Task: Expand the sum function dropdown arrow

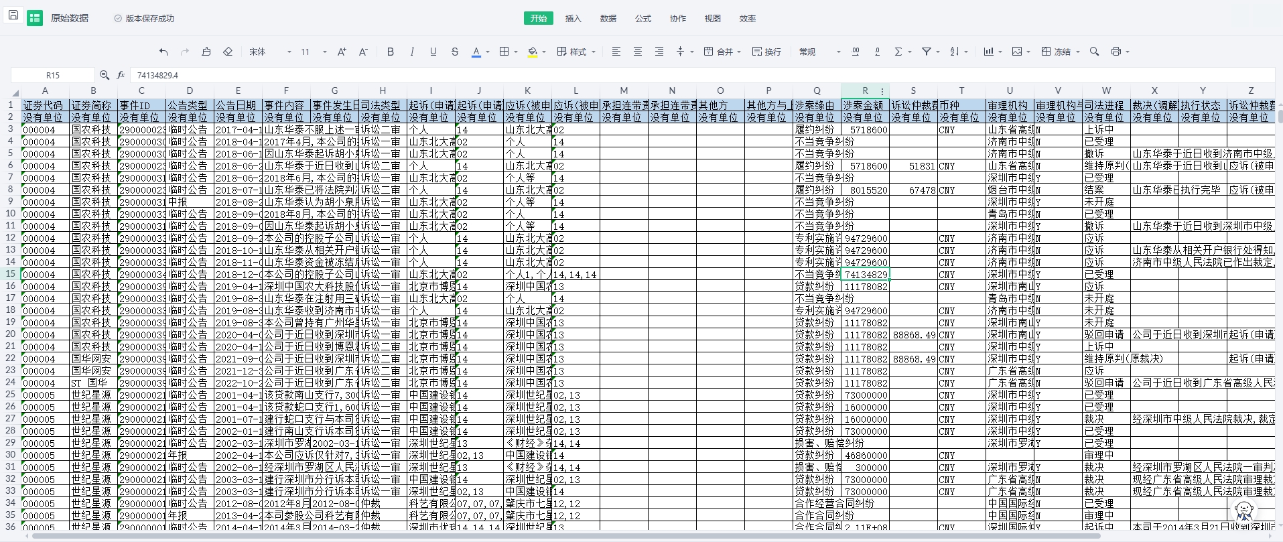Action: [910, 52]
